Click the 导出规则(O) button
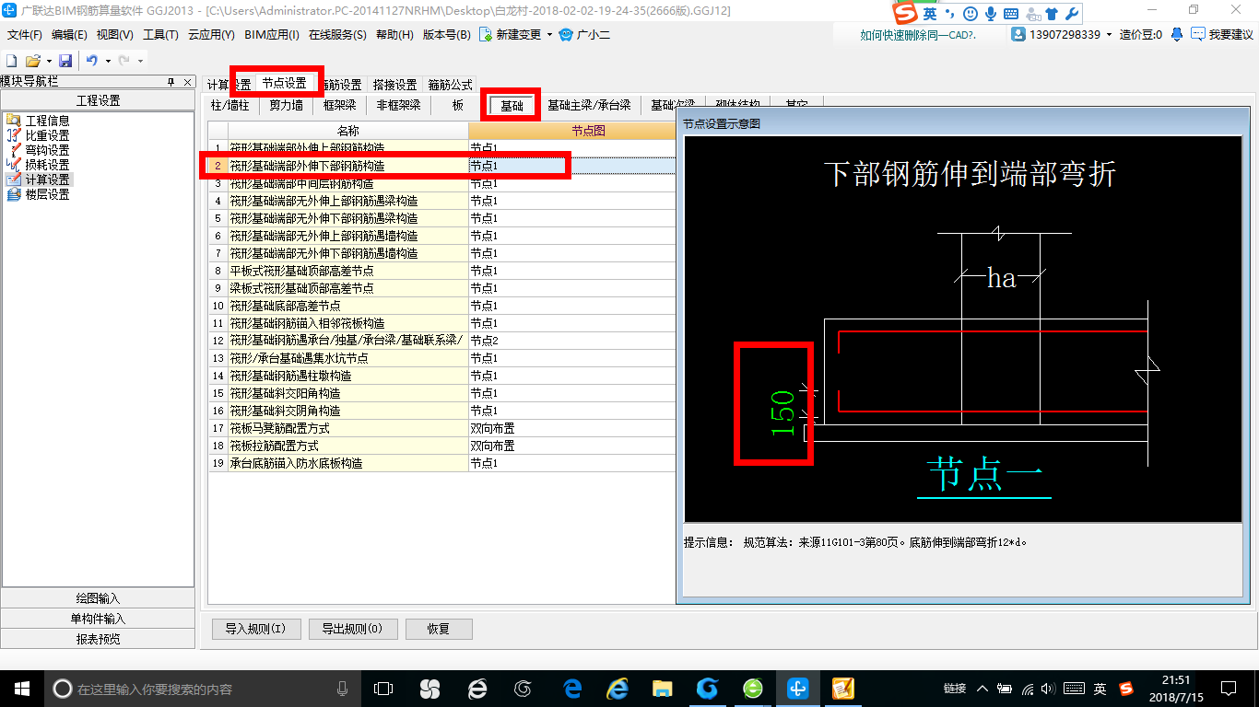The width and height of the screenshot is (1259, 707). [x=353, y=630]
